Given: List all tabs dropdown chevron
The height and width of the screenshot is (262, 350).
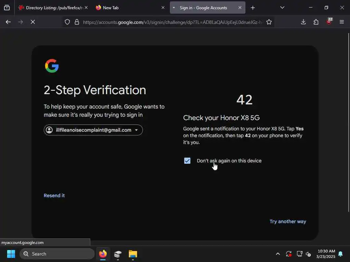Looking at the screenshot, I should tap(282, 8).
